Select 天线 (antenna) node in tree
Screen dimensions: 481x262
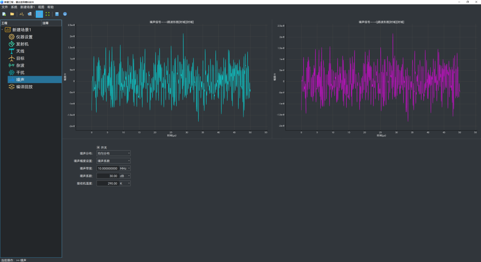pos(20,51)
